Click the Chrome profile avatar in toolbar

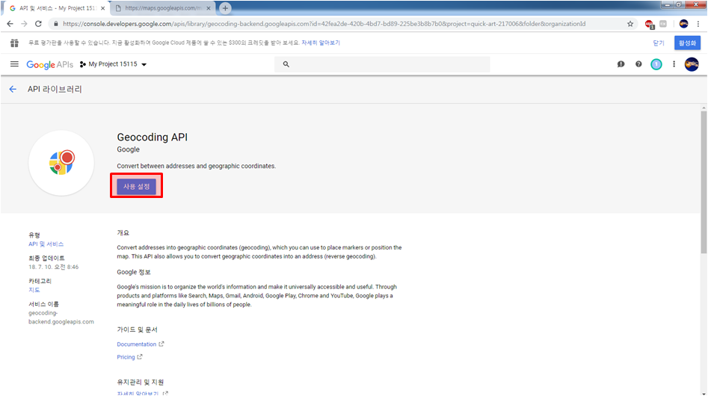coord(683,24)
